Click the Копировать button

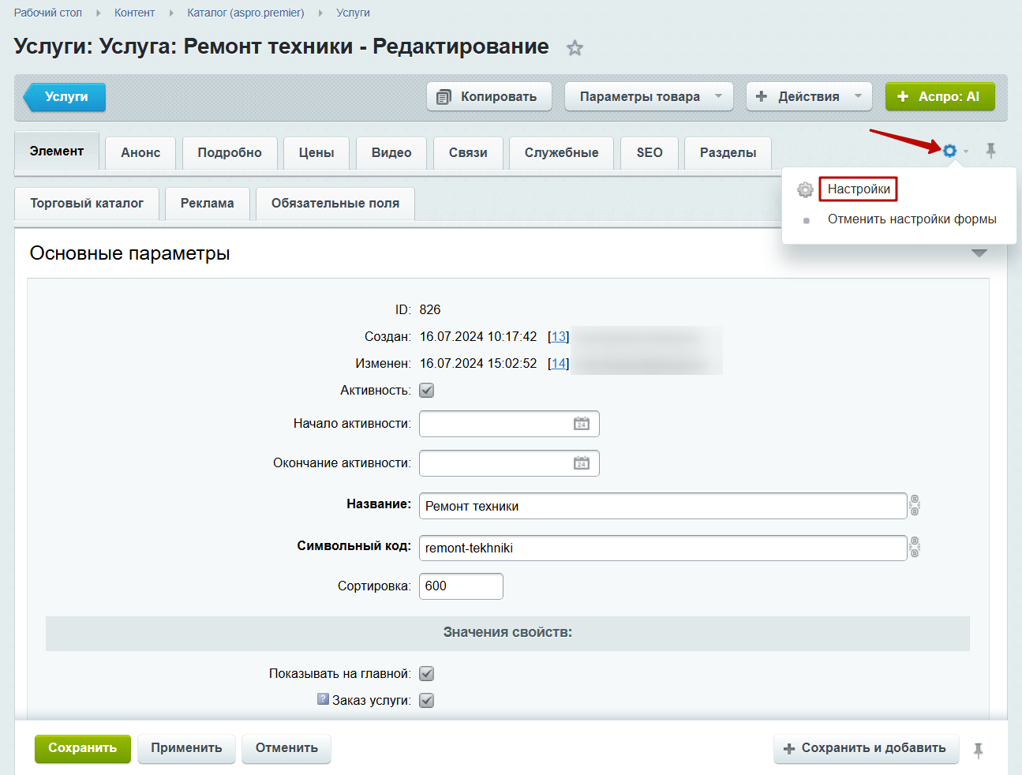tap(489, 96)
